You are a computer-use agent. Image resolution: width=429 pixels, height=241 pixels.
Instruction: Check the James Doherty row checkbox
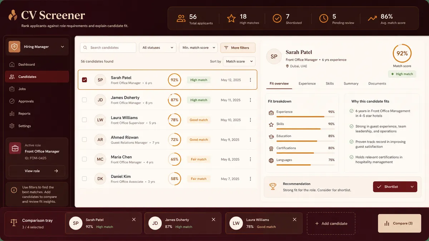84,100
